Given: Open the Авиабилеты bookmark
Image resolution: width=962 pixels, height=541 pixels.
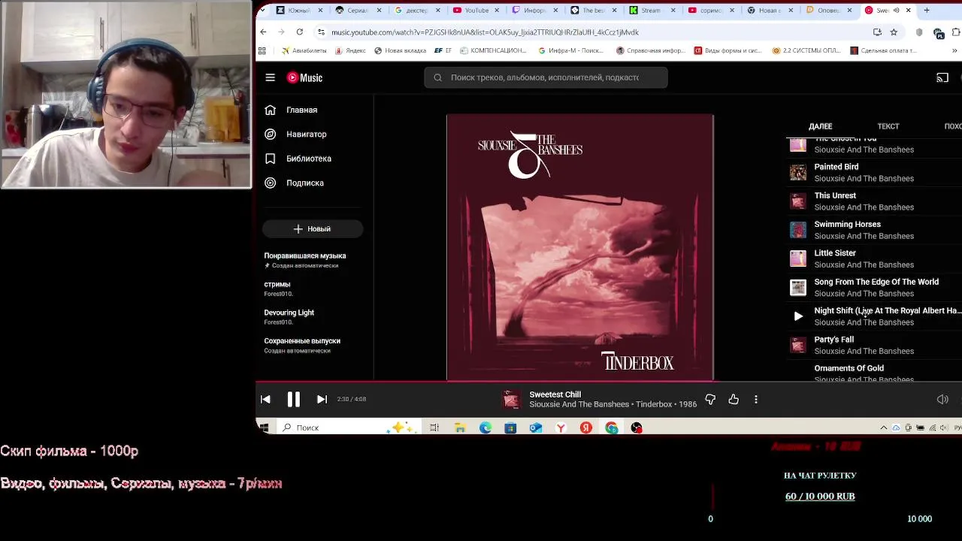Looking at the screenshot, I should (x=305, y=51).
